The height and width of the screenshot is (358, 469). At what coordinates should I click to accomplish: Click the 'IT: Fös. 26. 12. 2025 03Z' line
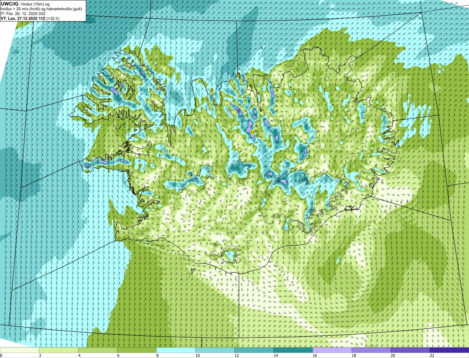(23, 13)
